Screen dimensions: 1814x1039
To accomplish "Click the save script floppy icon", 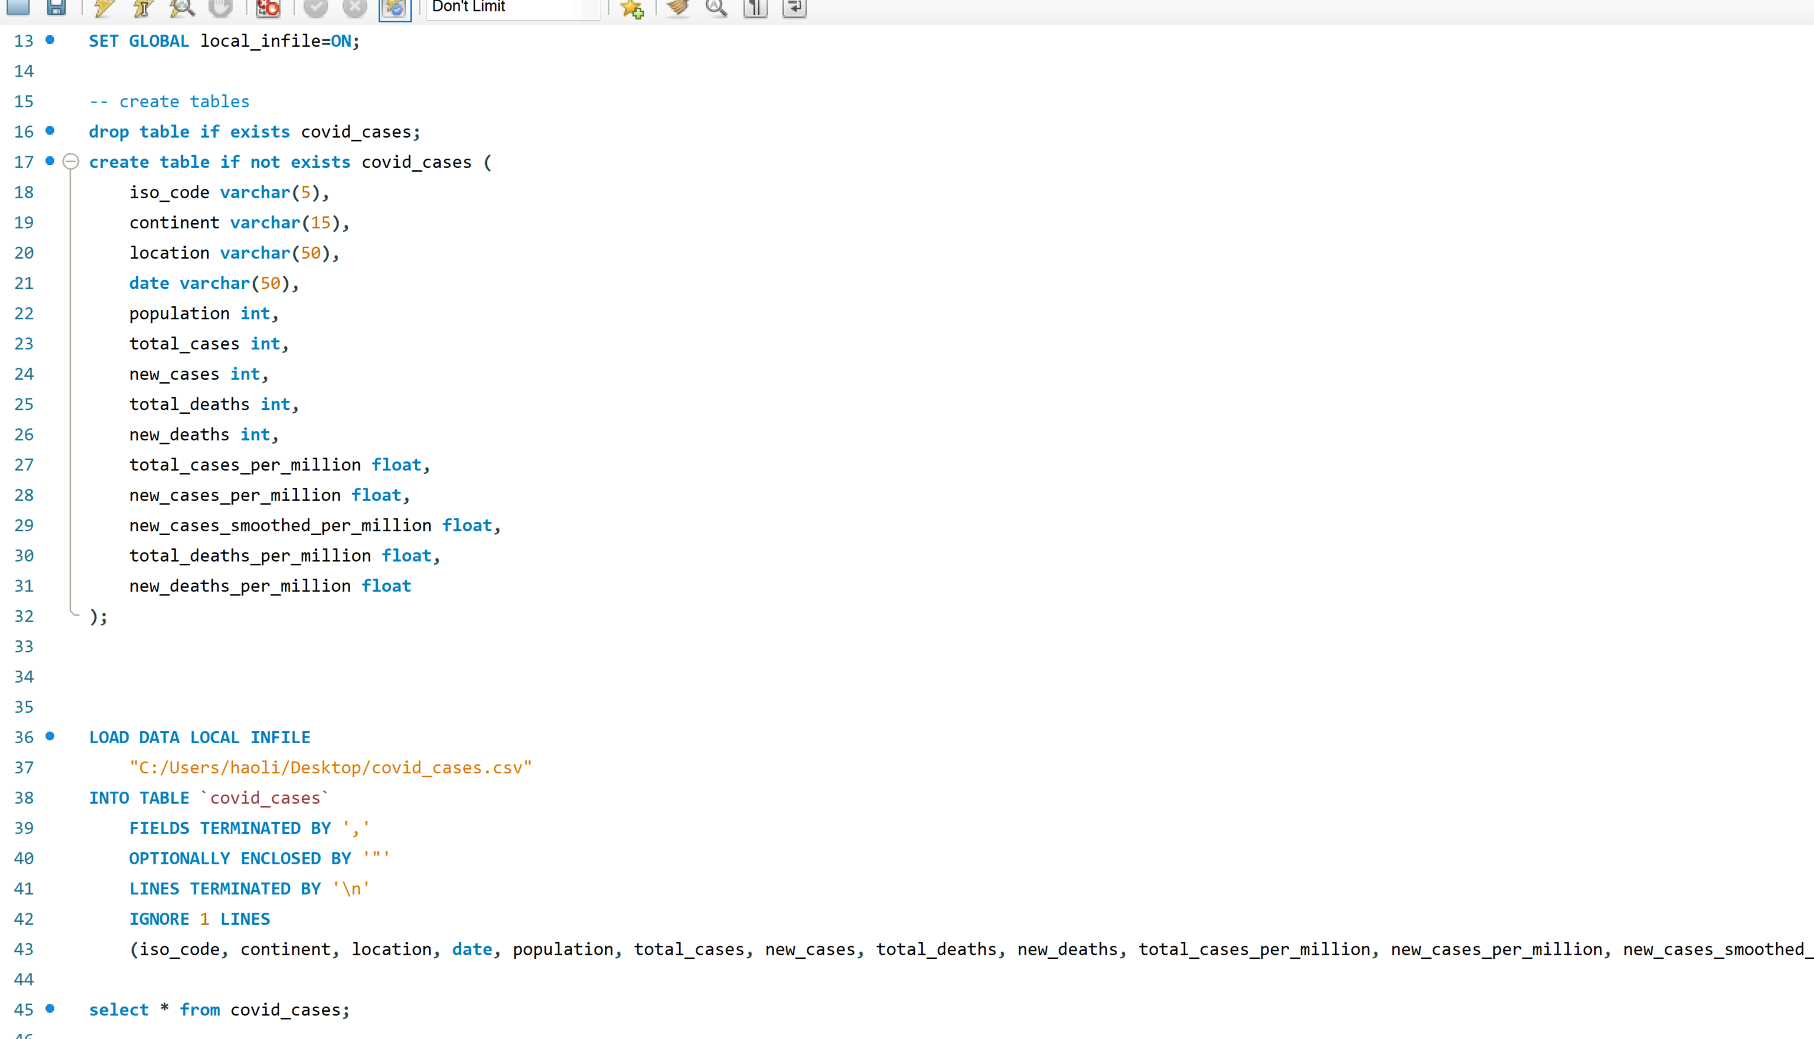I will click(x=56, y=7).
